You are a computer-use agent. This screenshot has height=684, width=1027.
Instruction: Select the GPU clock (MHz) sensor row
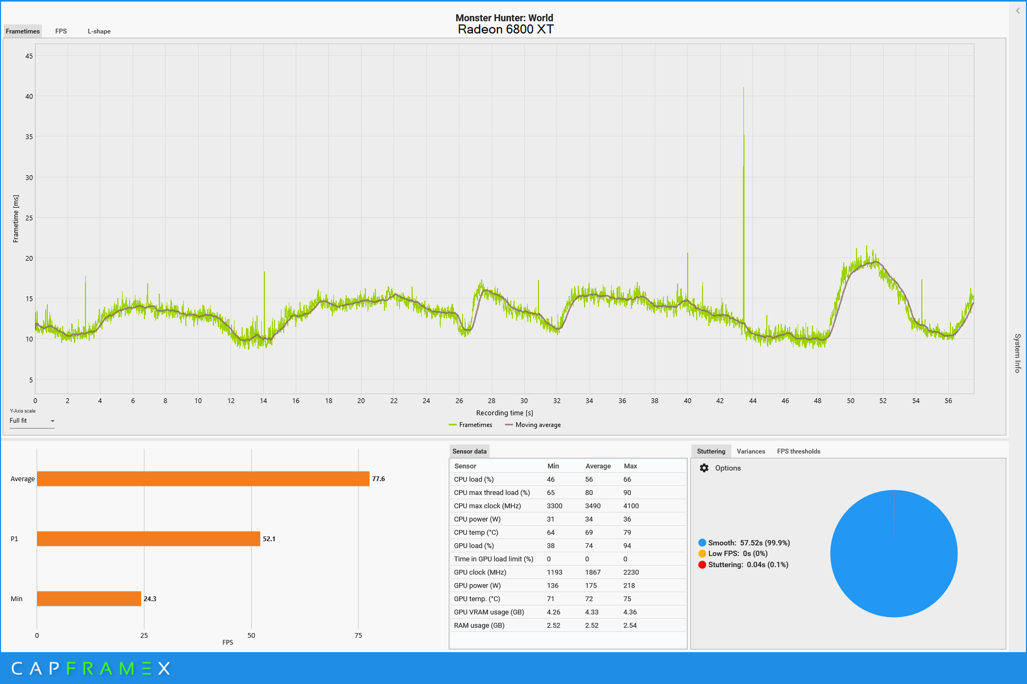pyautogui.click(x=567, y=572)
